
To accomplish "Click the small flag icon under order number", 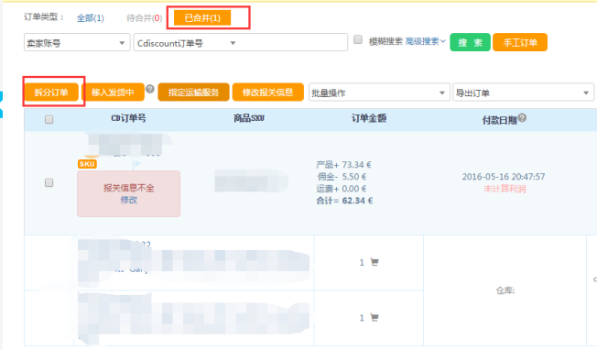I will click(x=136, y=165).
